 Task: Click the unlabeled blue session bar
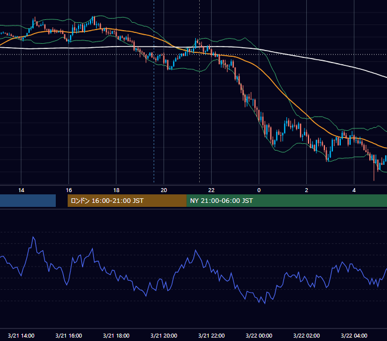point(28,201)
